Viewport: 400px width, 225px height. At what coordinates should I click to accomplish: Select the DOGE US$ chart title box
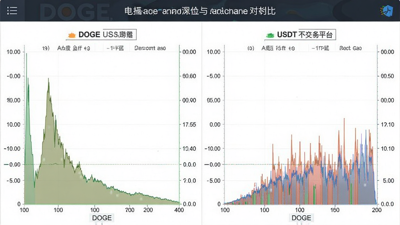101,34
